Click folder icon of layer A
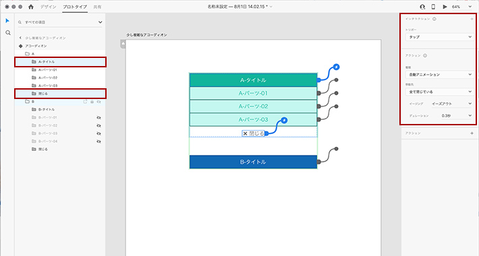The width and height of the screenshot is (479, 256). [28, 54]
